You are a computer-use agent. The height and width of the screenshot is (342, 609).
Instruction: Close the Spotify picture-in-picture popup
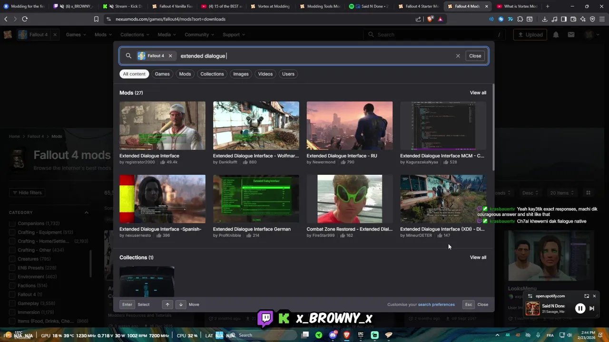[x=594, y=296]
